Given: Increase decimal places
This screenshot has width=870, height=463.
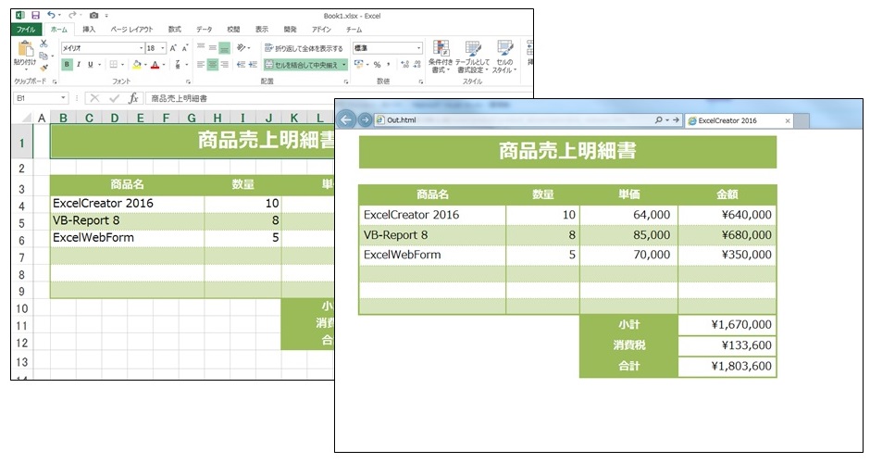Looking at the screenshot, I should pyautogui.click(x=405, y=65).
